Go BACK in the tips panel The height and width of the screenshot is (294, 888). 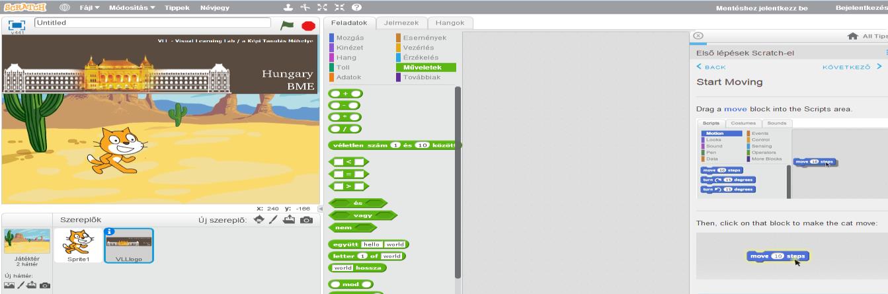(711, 67)
